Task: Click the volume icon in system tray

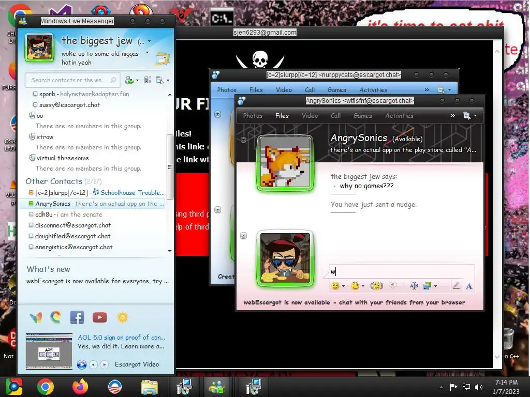Action: coord(479,387)
